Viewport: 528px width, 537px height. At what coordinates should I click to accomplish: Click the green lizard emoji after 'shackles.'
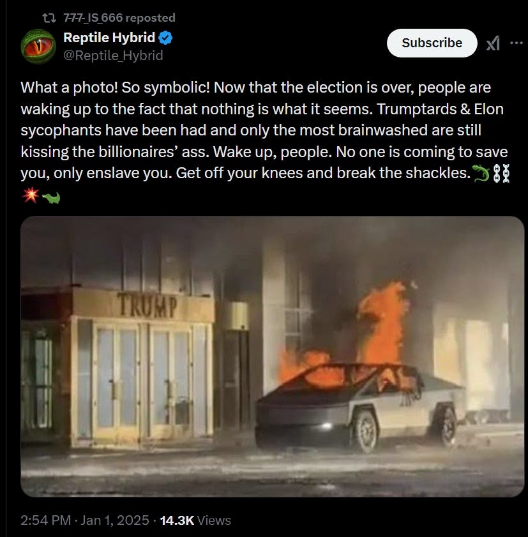pos(481,173)
